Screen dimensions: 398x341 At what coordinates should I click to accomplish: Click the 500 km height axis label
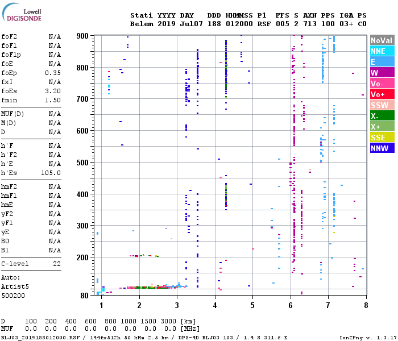coord(82,163)
